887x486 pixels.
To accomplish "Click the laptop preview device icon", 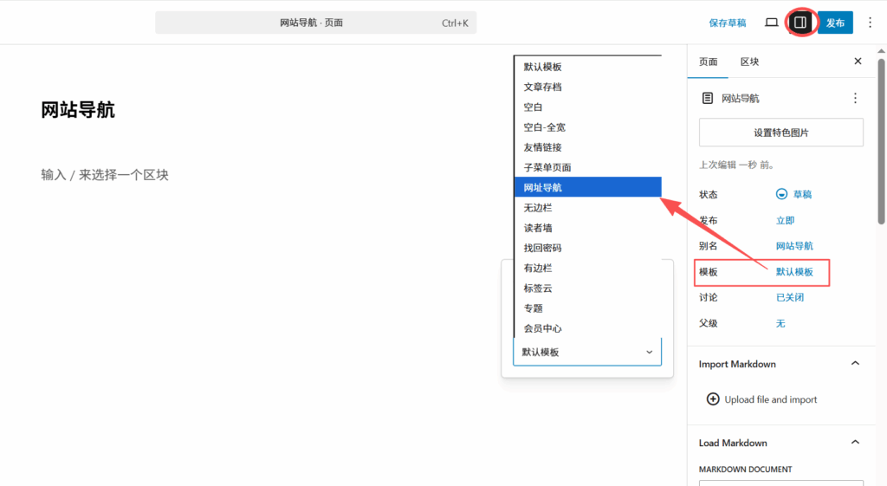I will click(x=771, y=23).
